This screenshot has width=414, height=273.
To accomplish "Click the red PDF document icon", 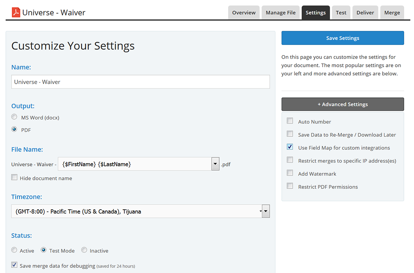I will click(x=16, y=13).
